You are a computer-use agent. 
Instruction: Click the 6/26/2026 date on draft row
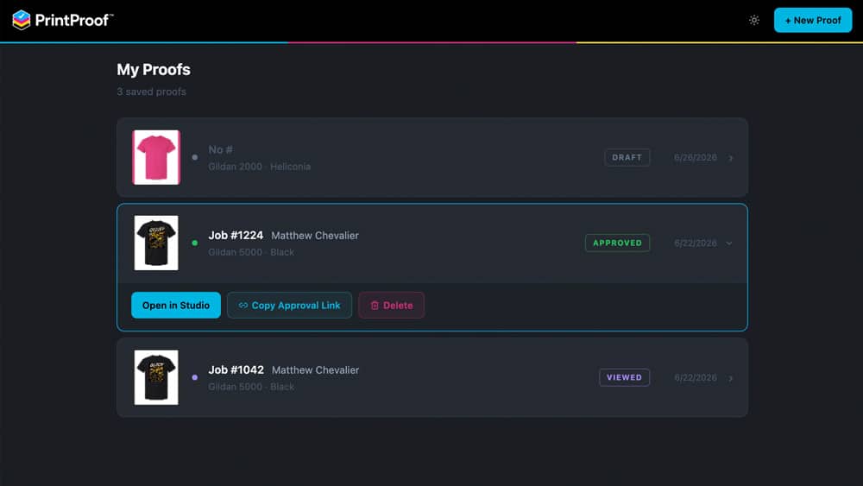[x=695, y=157]
